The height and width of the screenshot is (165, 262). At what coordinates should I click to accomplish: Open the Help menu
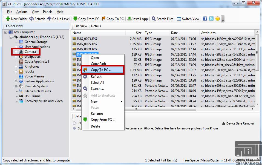tap(60, 12)
